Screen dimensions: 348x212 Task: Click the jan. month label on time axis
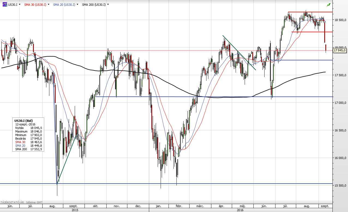(158, 206)
